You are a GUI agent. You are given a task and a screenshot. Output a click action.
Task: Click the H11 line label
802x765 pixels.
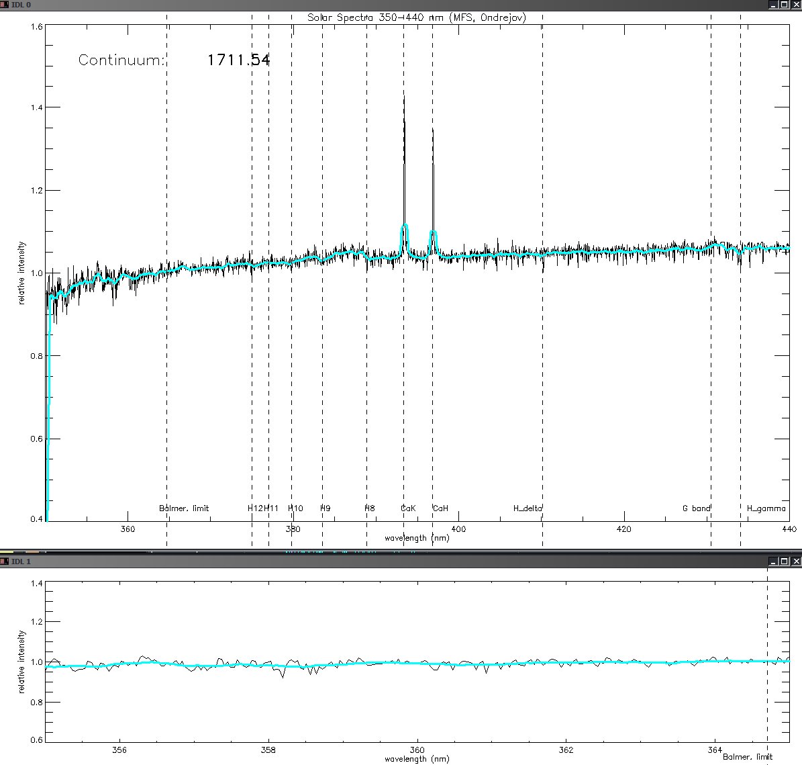point(271,508)
